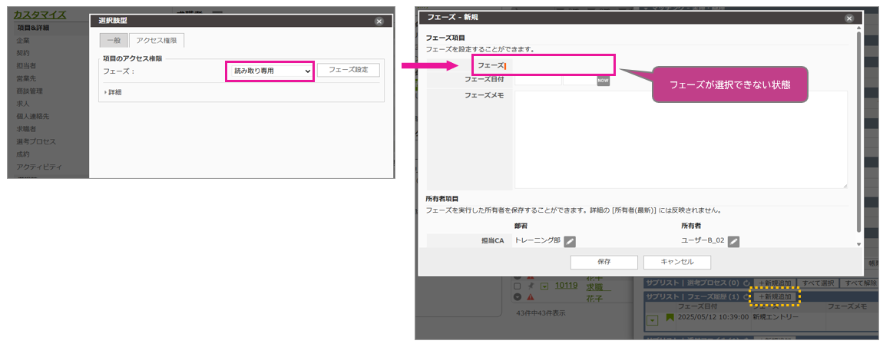Close the フェーズ - 新規 dialog
This screenshot has height=344, width=883.
[848, 18]
